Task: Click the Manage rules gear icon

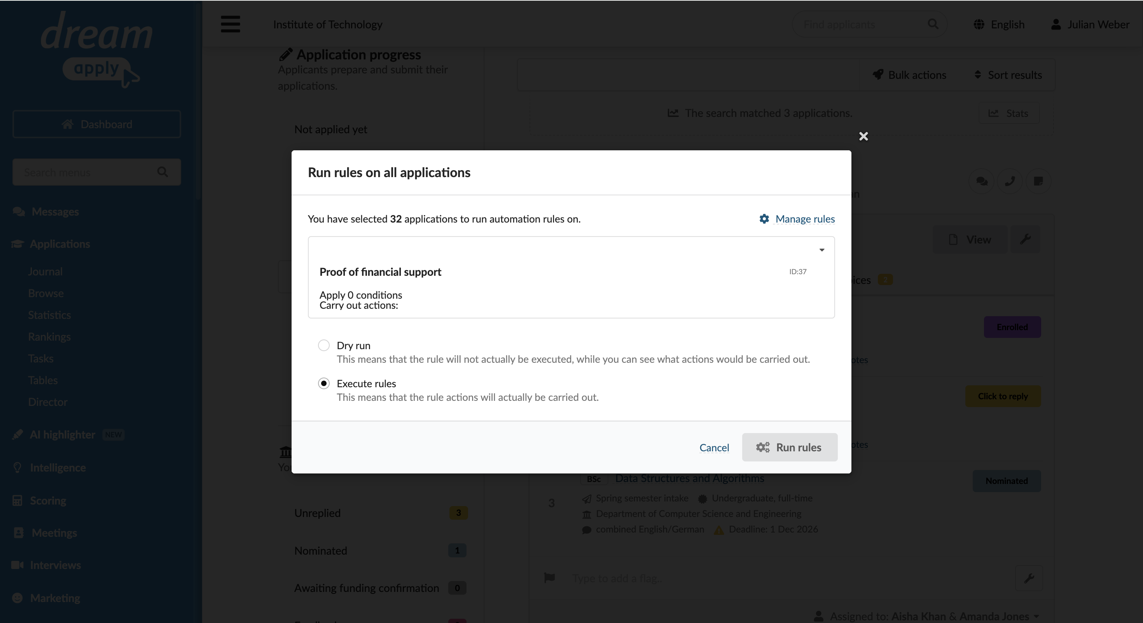Action: pyautogui.click(x=764, y=219)
